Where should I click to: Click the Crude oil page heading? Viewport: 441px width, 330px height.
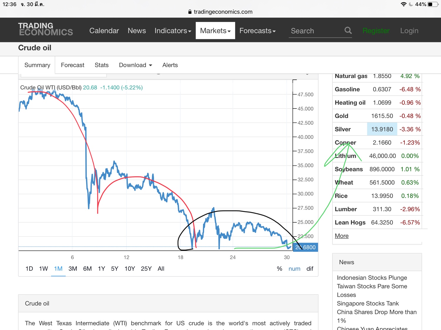click(35, 48)
